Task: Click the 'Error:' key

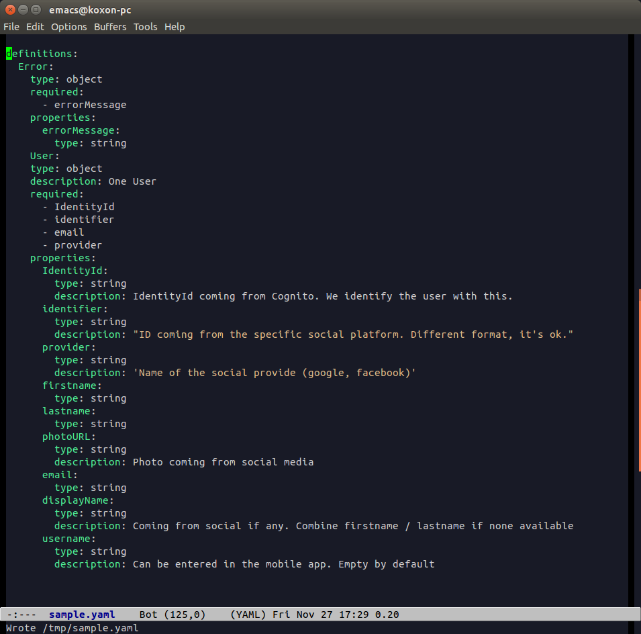Action: tap(36, 66)
